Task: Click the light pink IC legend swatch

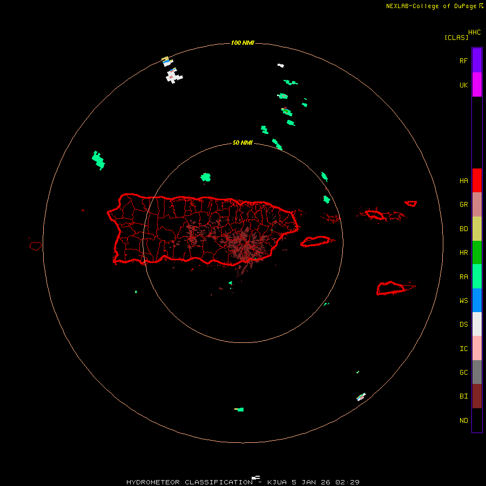Action: click(477, 348)
